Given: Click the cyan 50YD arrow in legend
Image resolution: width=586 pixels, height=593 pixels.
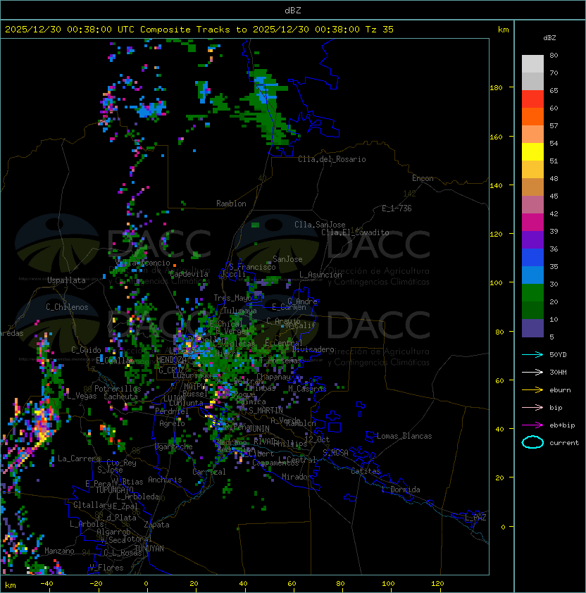Looking at the screenshot, I should pyautogui.click(x=532, y=355).
